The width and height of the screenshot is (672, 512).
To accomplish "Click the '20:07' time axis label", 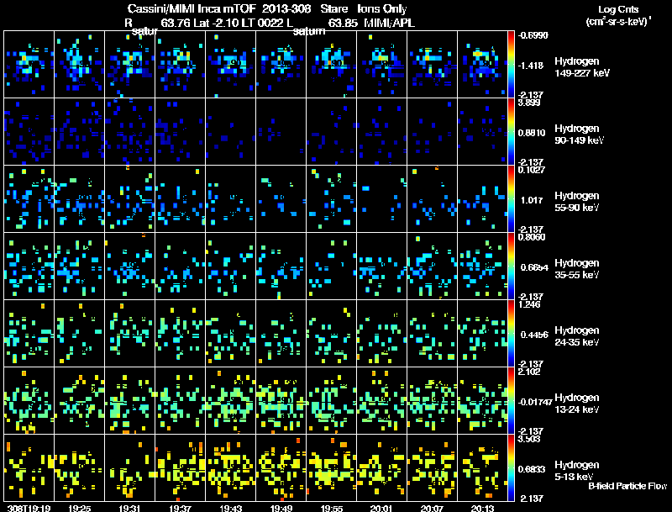I will 432,508.
